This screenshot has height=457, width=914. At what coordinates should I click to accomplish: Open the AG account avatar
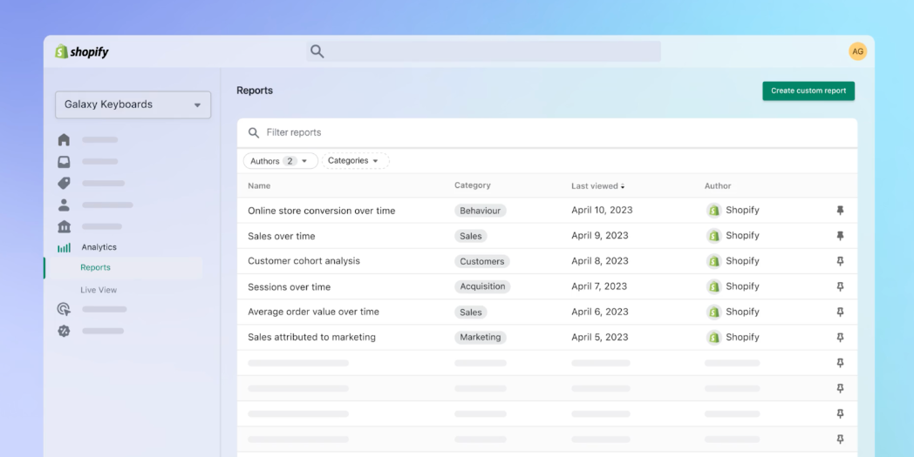[x=857, y=51]
